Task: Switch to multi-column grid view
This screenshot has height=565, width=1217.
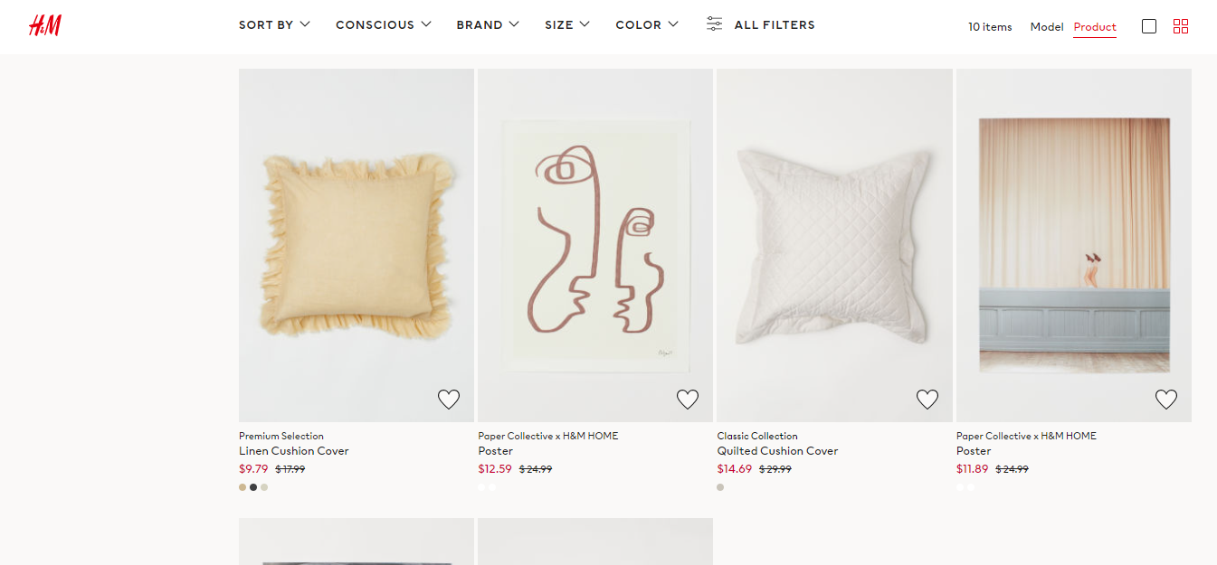Action: (1180, 26)
